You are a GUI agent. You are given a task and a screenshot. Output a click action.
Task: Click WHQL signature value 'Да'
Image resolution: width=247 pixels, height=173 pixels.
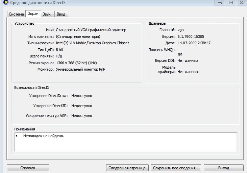[x=180, y=54]
